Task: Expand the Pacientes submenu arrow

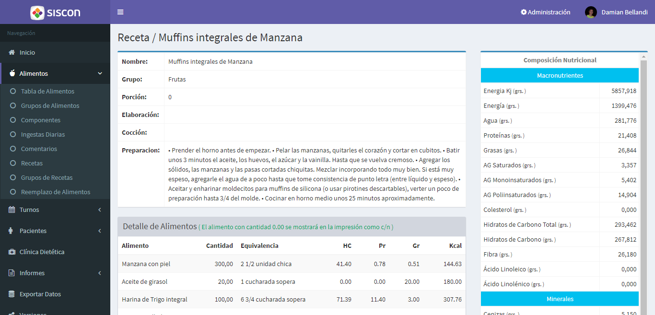Action: coord(99,231)
